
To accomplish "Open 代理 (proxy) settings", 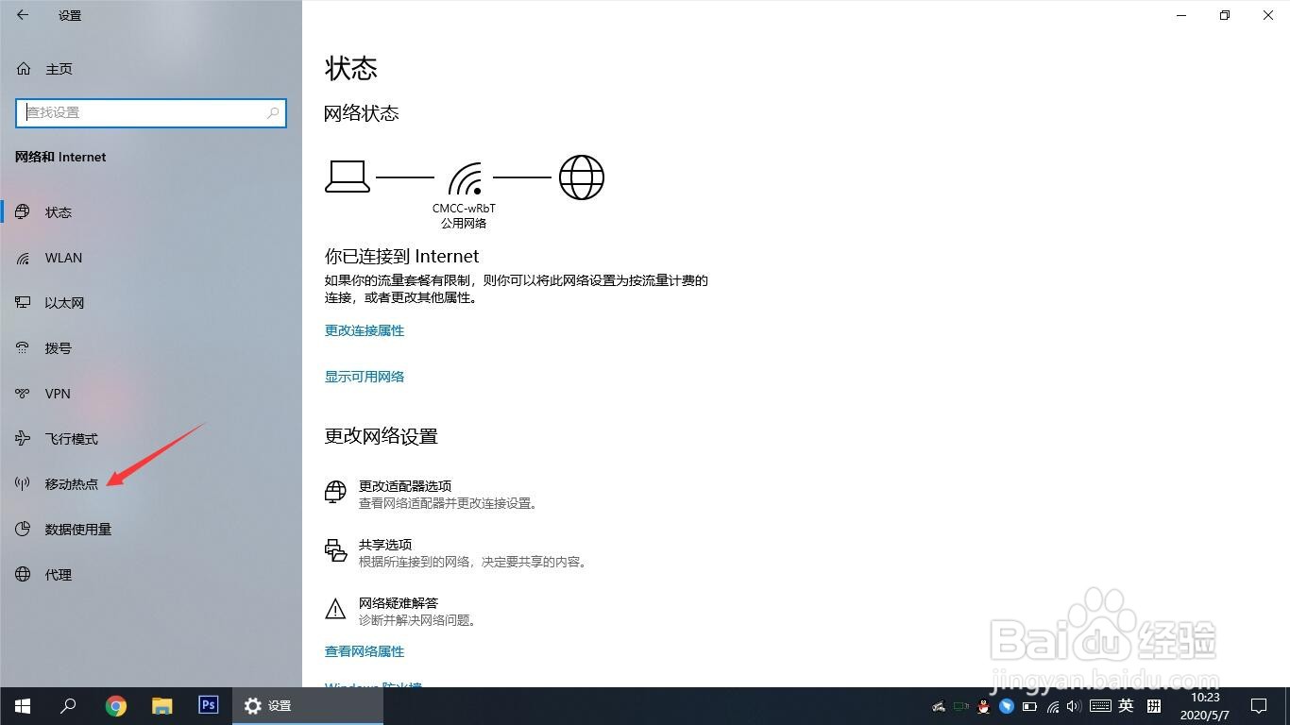I will point(56,574).
